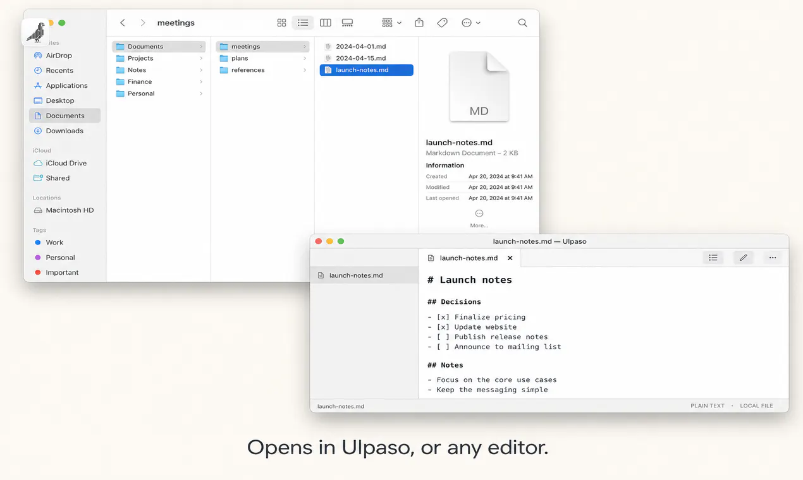Switch Finder to list view

click(x=303, y=23)
